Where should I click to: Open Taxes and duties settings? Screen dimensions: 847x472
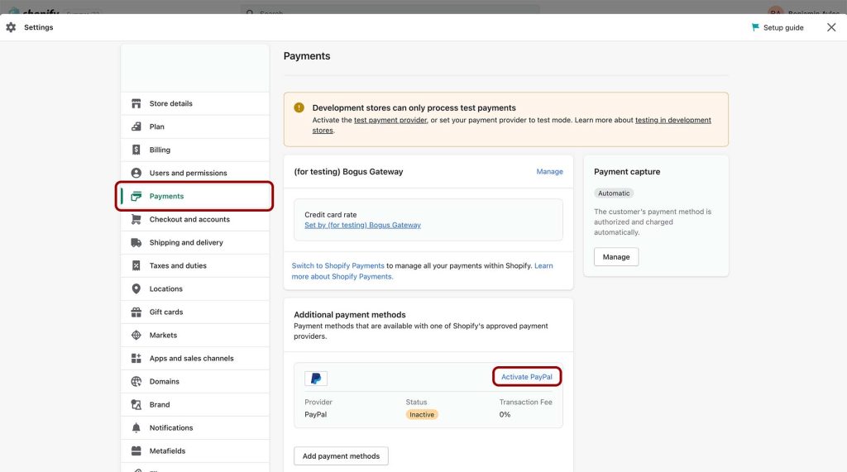coord(178,265)
